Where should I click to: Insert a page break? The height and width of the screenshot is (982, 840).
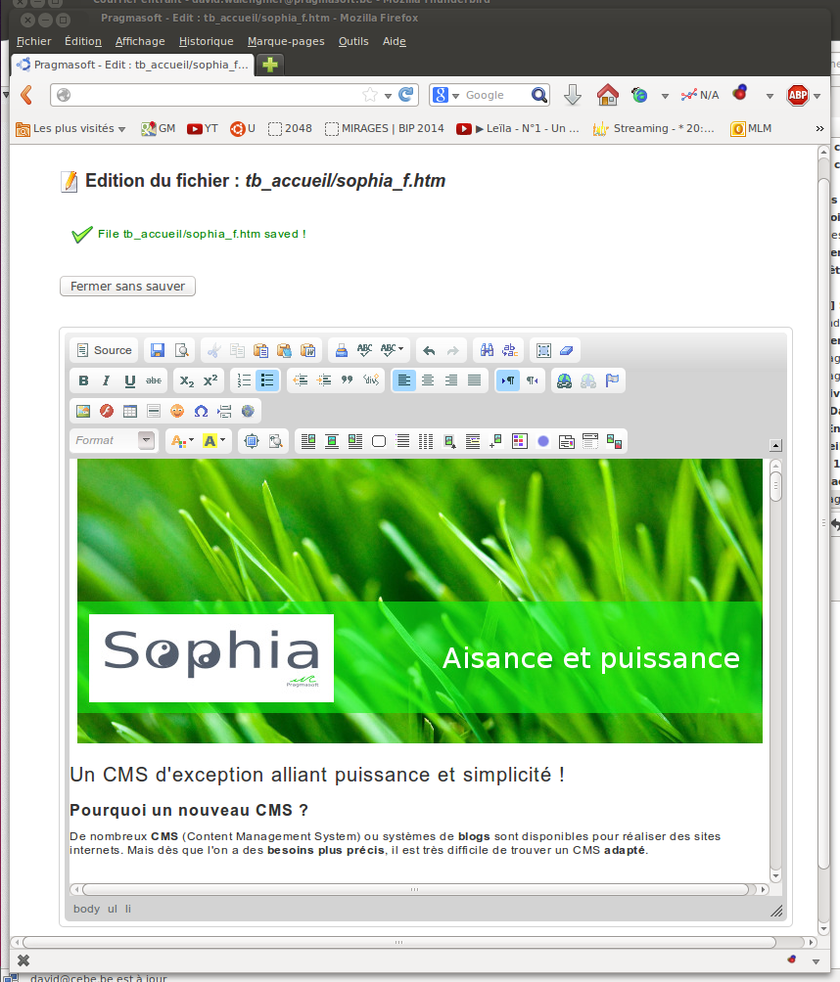[224, 411]
